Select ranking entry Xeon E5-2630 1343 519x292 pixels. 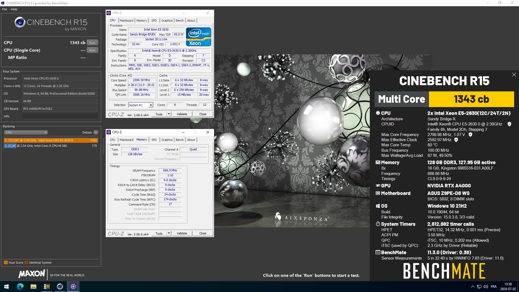coord(51,140)
